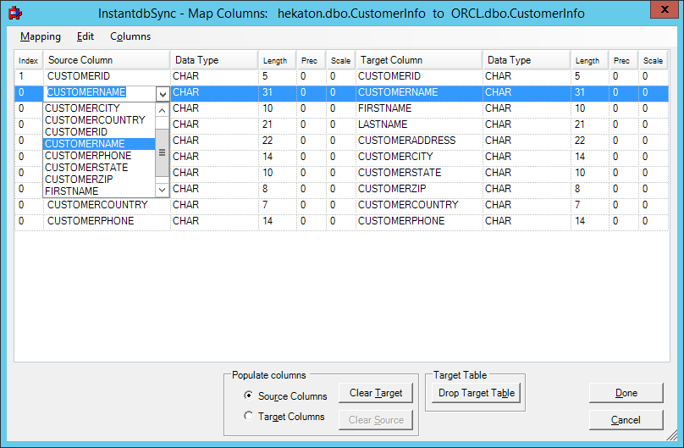Click the Cancel button
This screenshot has height=448, width=684.
(x=626, y=420)
